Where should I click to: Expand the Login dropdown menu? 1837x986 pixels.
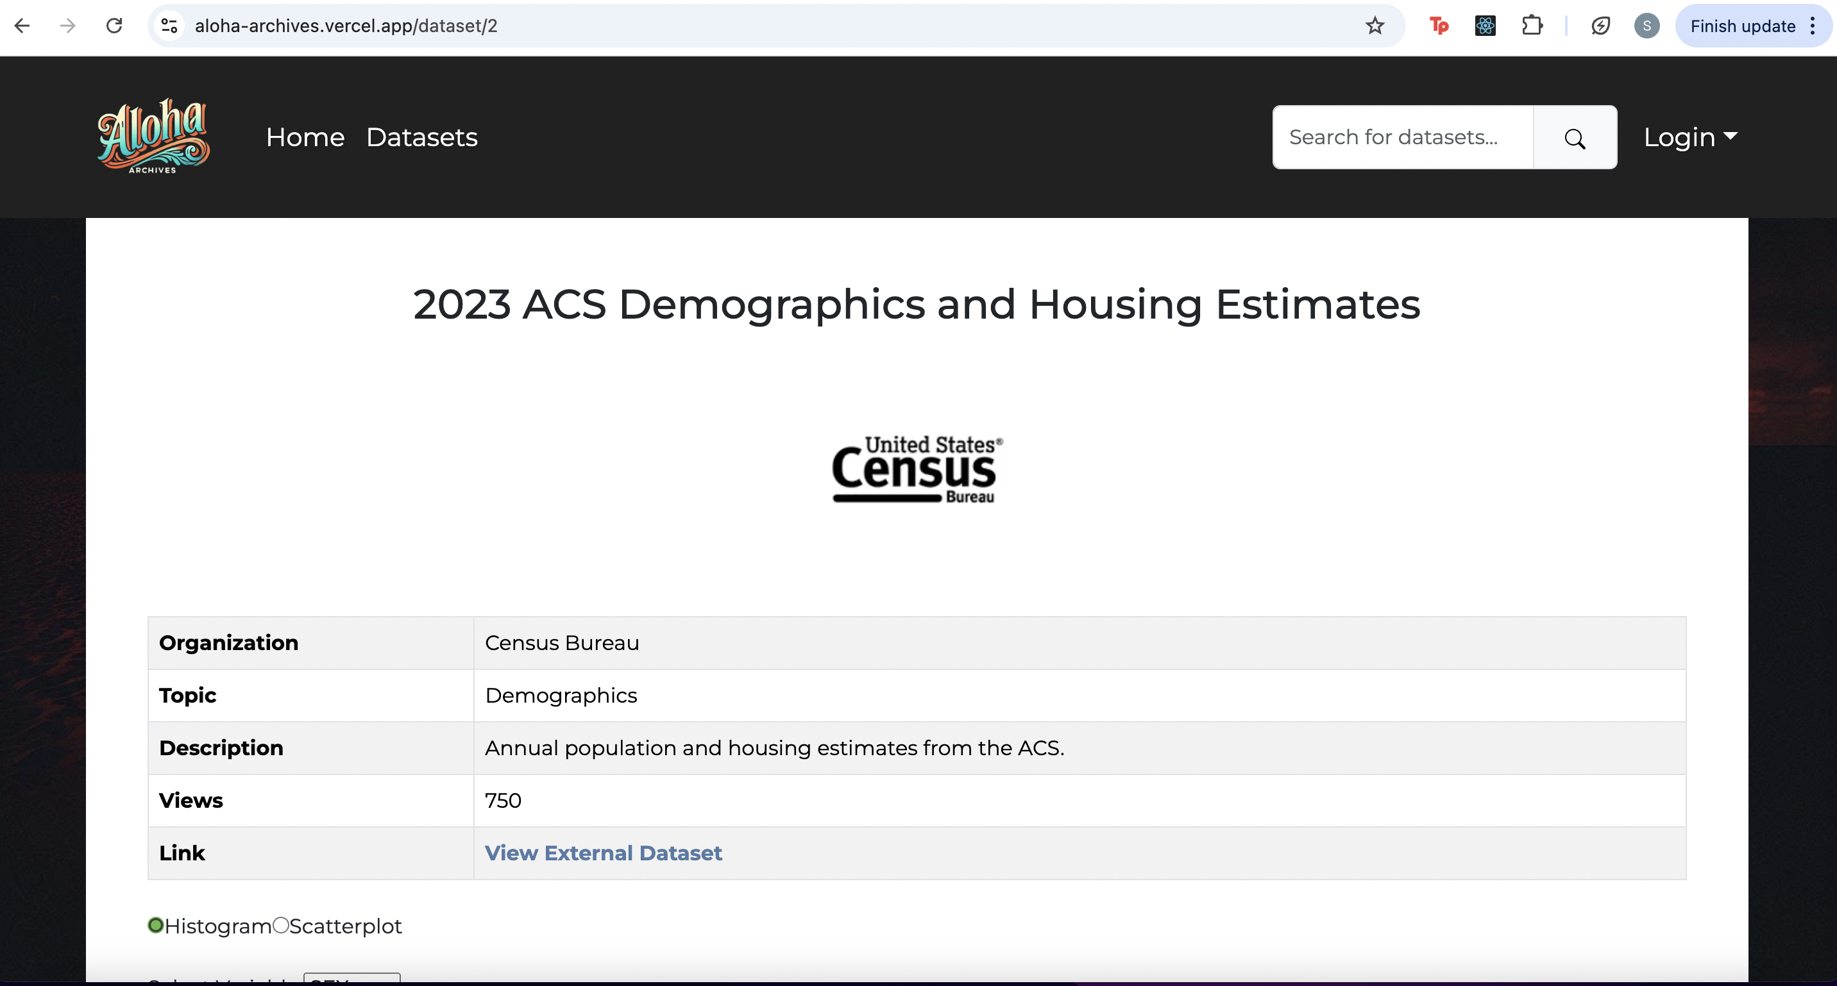(x=1690, y=137)
